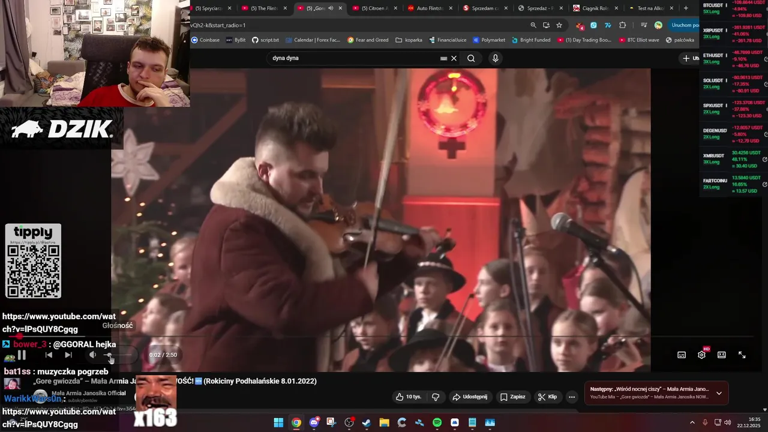The width and height of the screenshot is (768, 432).
Task: Open File Explorer from taskbar
Action: point(384,422)
